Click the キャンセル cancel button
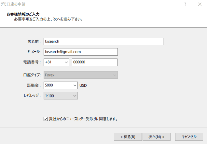The width and height of the screenshot is (207, 144). pos(189,137)
